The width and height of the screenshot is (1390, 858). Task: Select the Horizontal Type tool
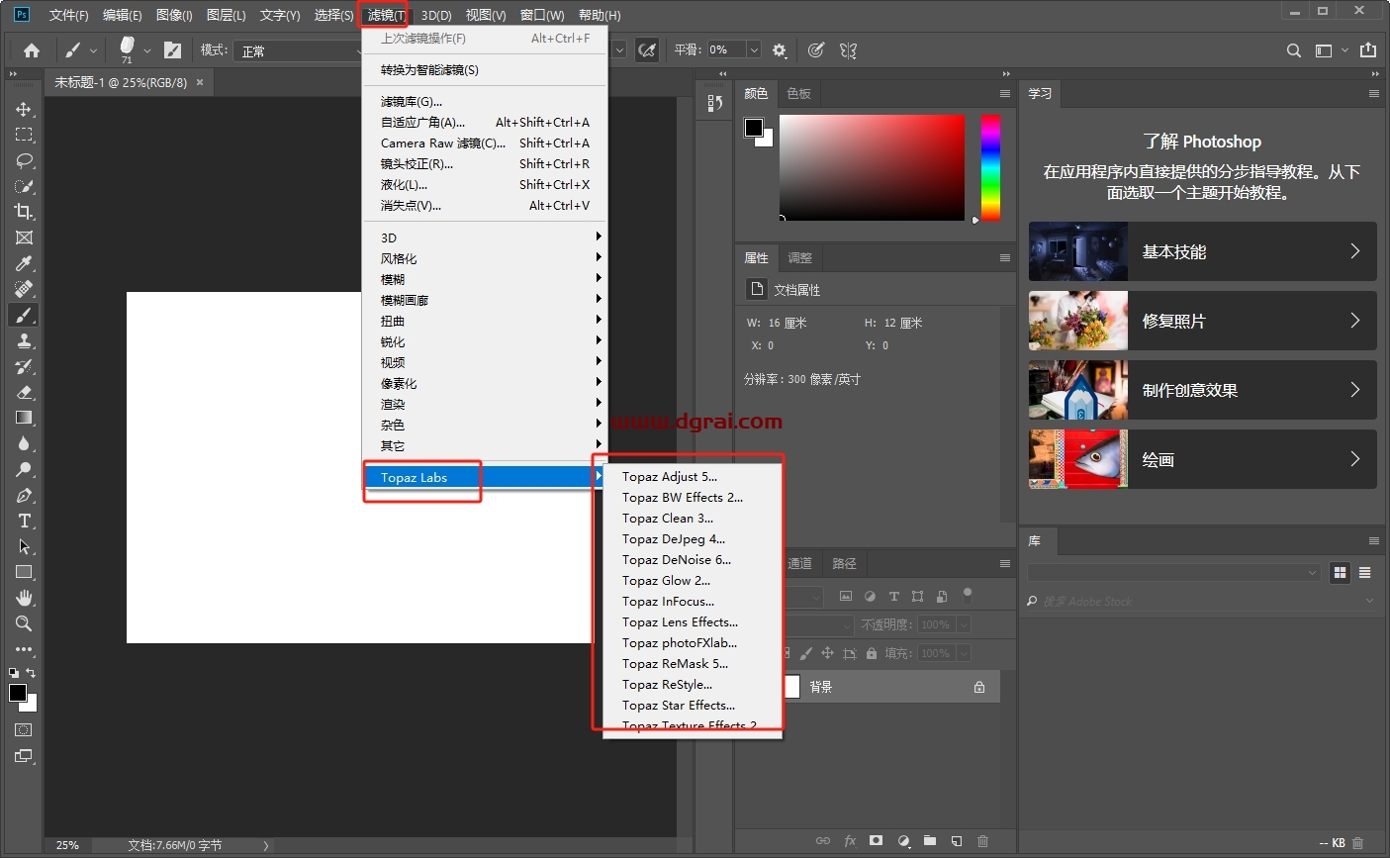[24, 521]
